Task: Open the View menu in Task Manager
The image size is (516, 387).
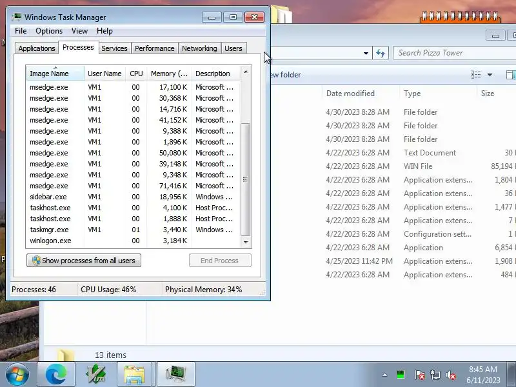Action: pos(79,31)
